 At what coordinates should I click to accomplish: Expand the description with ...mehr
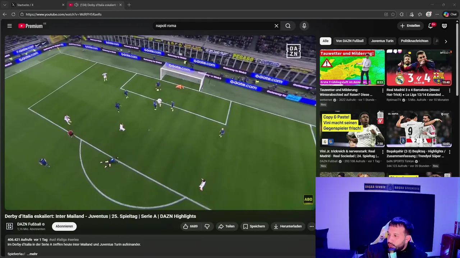(x=32, y=254)
